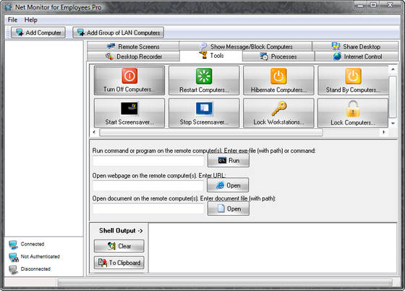Open the File menu
This screenshot has width=405, height=291.
point(12,20)
